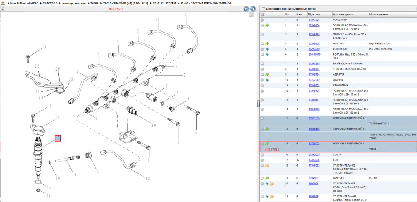Viewport: 417px width, 202px height.
Task: Add part 87348161 with its plus icon
Action: (262, 69)
